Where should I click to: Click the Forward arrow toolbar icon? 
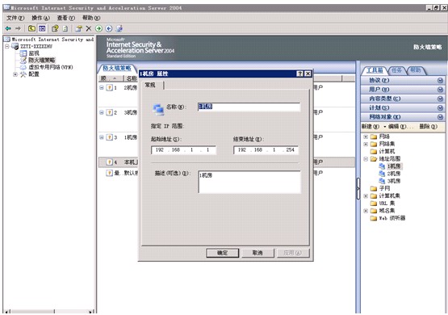(x=18, y=28)
